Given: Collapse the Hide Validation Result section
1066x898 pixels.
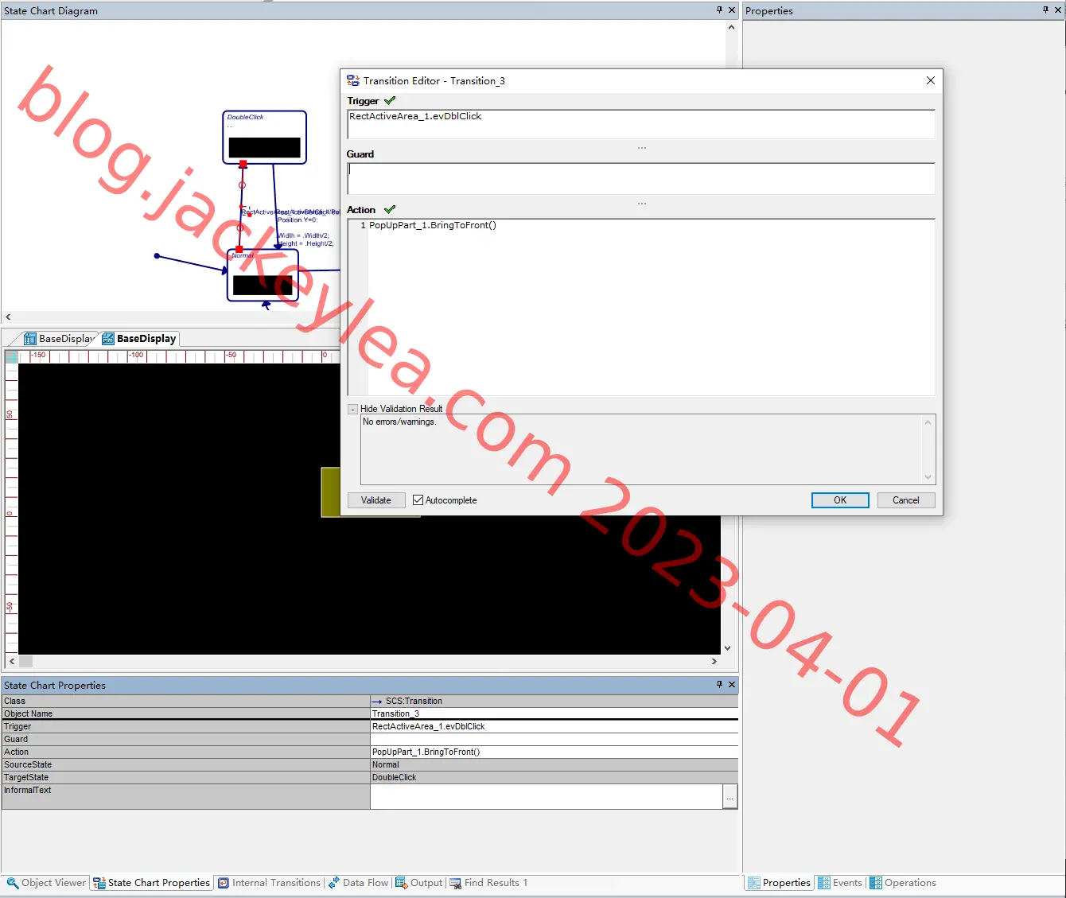Looking at the screenshot, I should coord(352,409).
